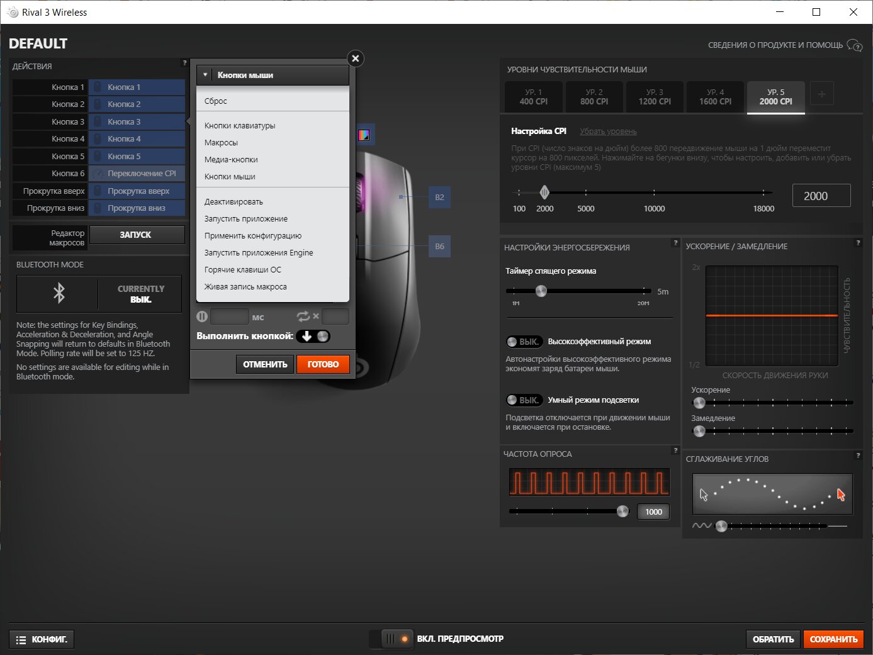The height and width of the screenshot is (655, 873).
Task: Select CPI level УР. 1 400 CPI
Action: (534, 97)
